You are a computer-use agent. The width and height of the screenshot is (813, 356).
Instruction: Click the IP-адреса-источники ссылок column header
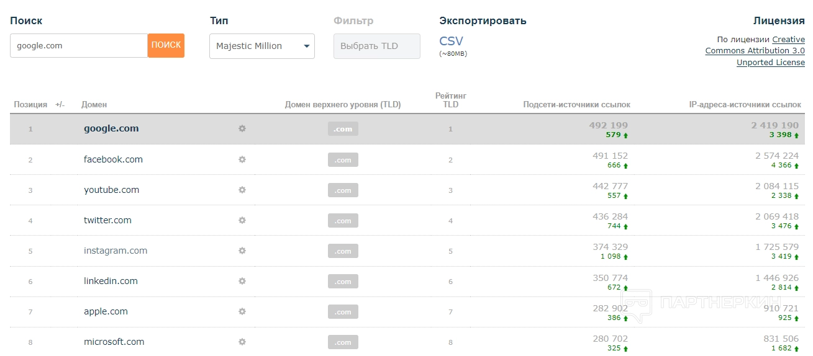[x=745, y=105]
